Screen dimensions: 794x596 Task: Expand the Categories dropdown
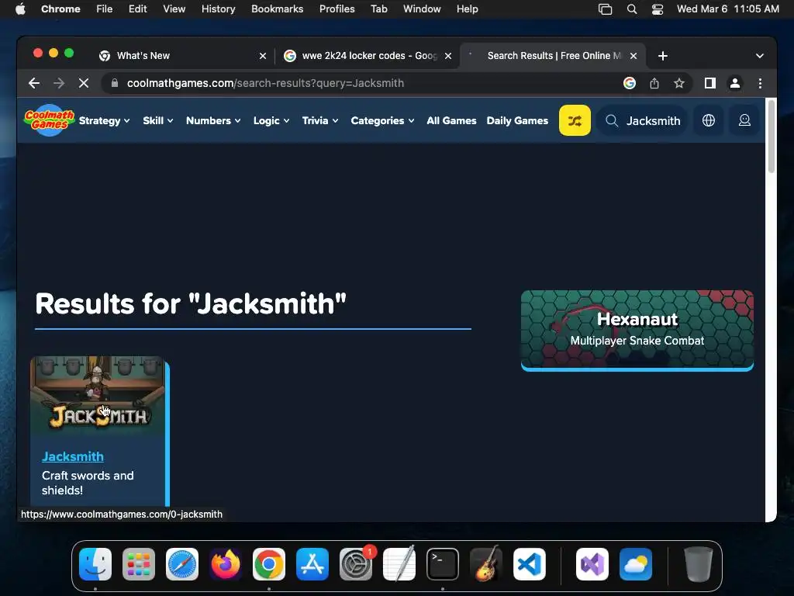click(x=382, y=120)
